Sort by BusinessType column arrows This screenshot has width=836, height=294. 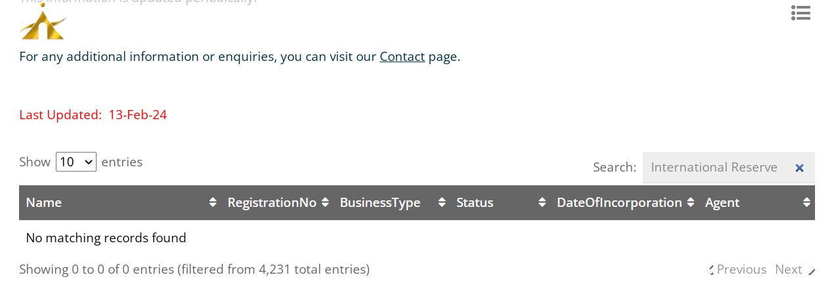[442, 202]
